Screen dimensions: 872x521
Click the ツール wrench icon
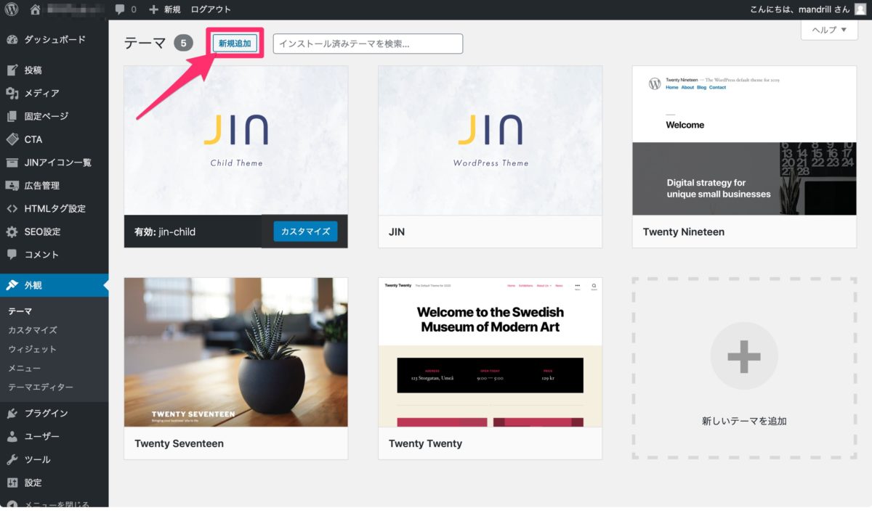click(12, 460)
